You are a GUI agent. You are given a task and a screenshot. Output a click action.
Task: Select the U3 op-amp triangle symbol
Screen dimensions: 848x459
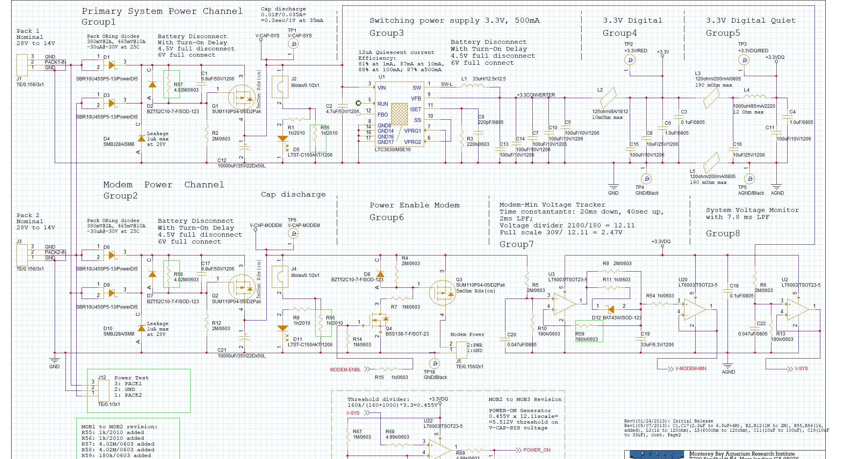(x=564, y=304)
